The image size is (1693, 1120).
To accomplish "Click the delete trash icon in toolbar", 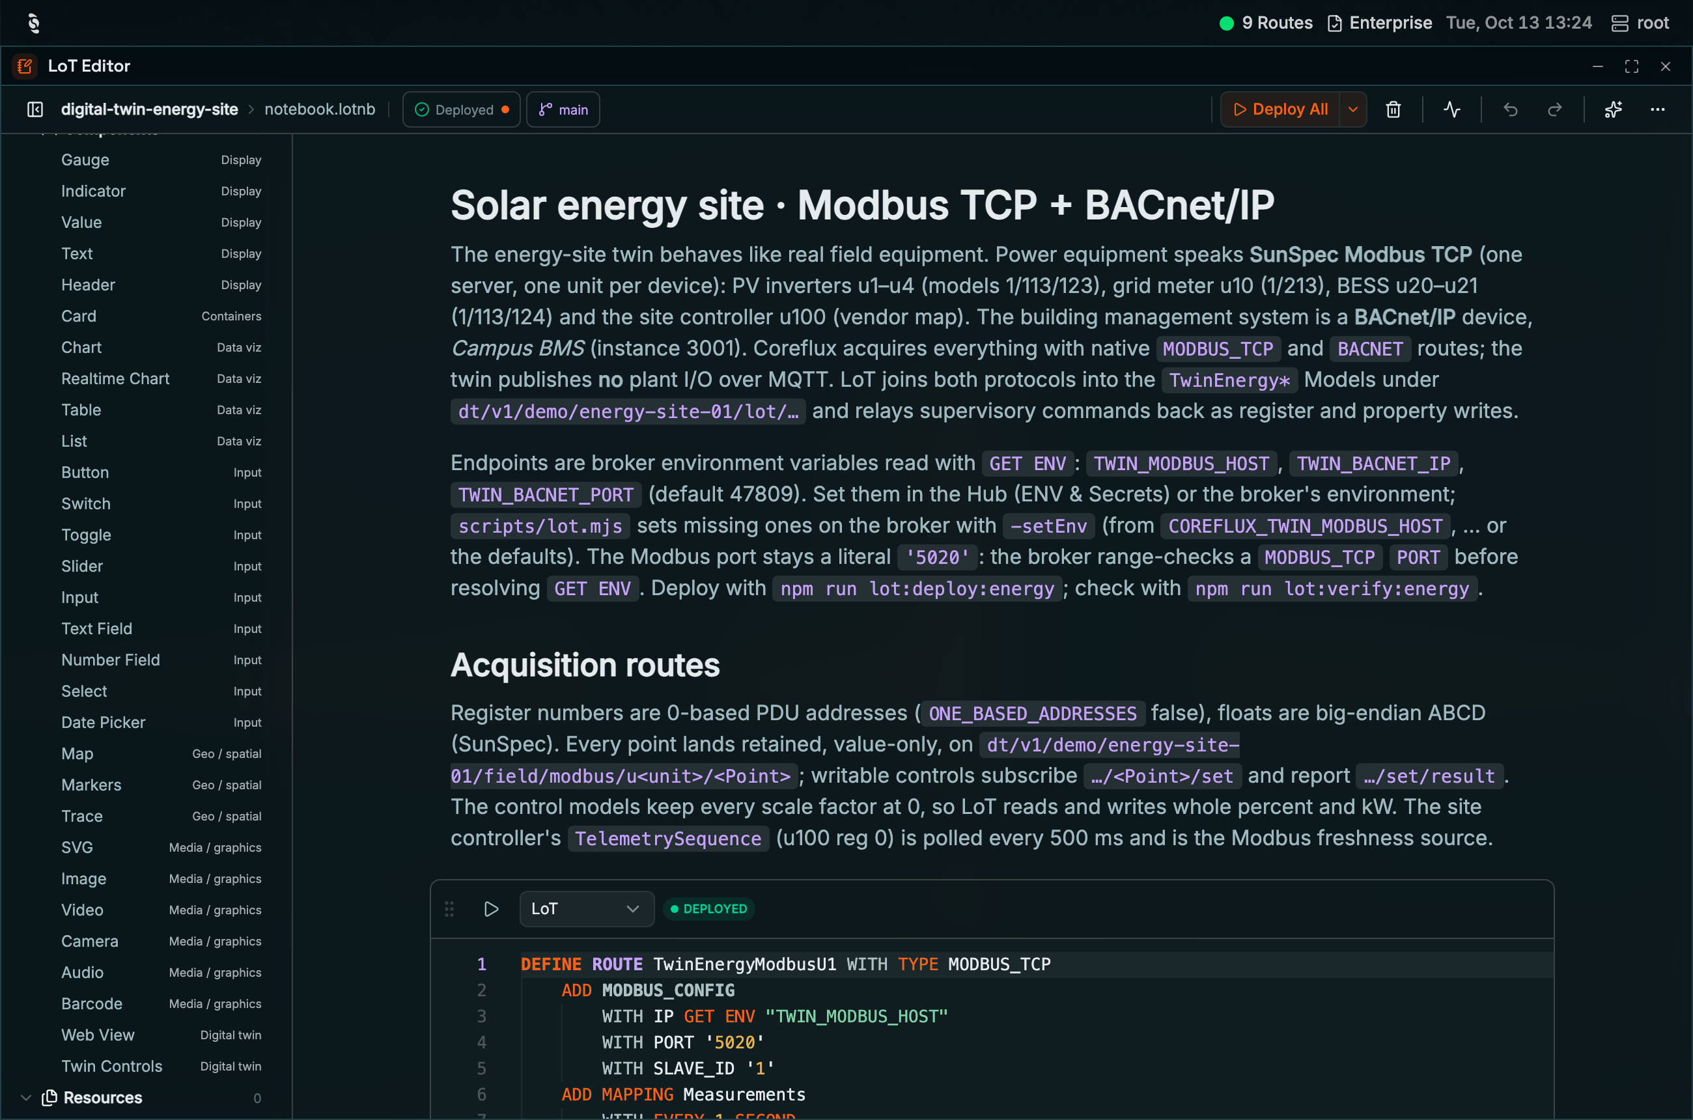I will point(1393,109).
